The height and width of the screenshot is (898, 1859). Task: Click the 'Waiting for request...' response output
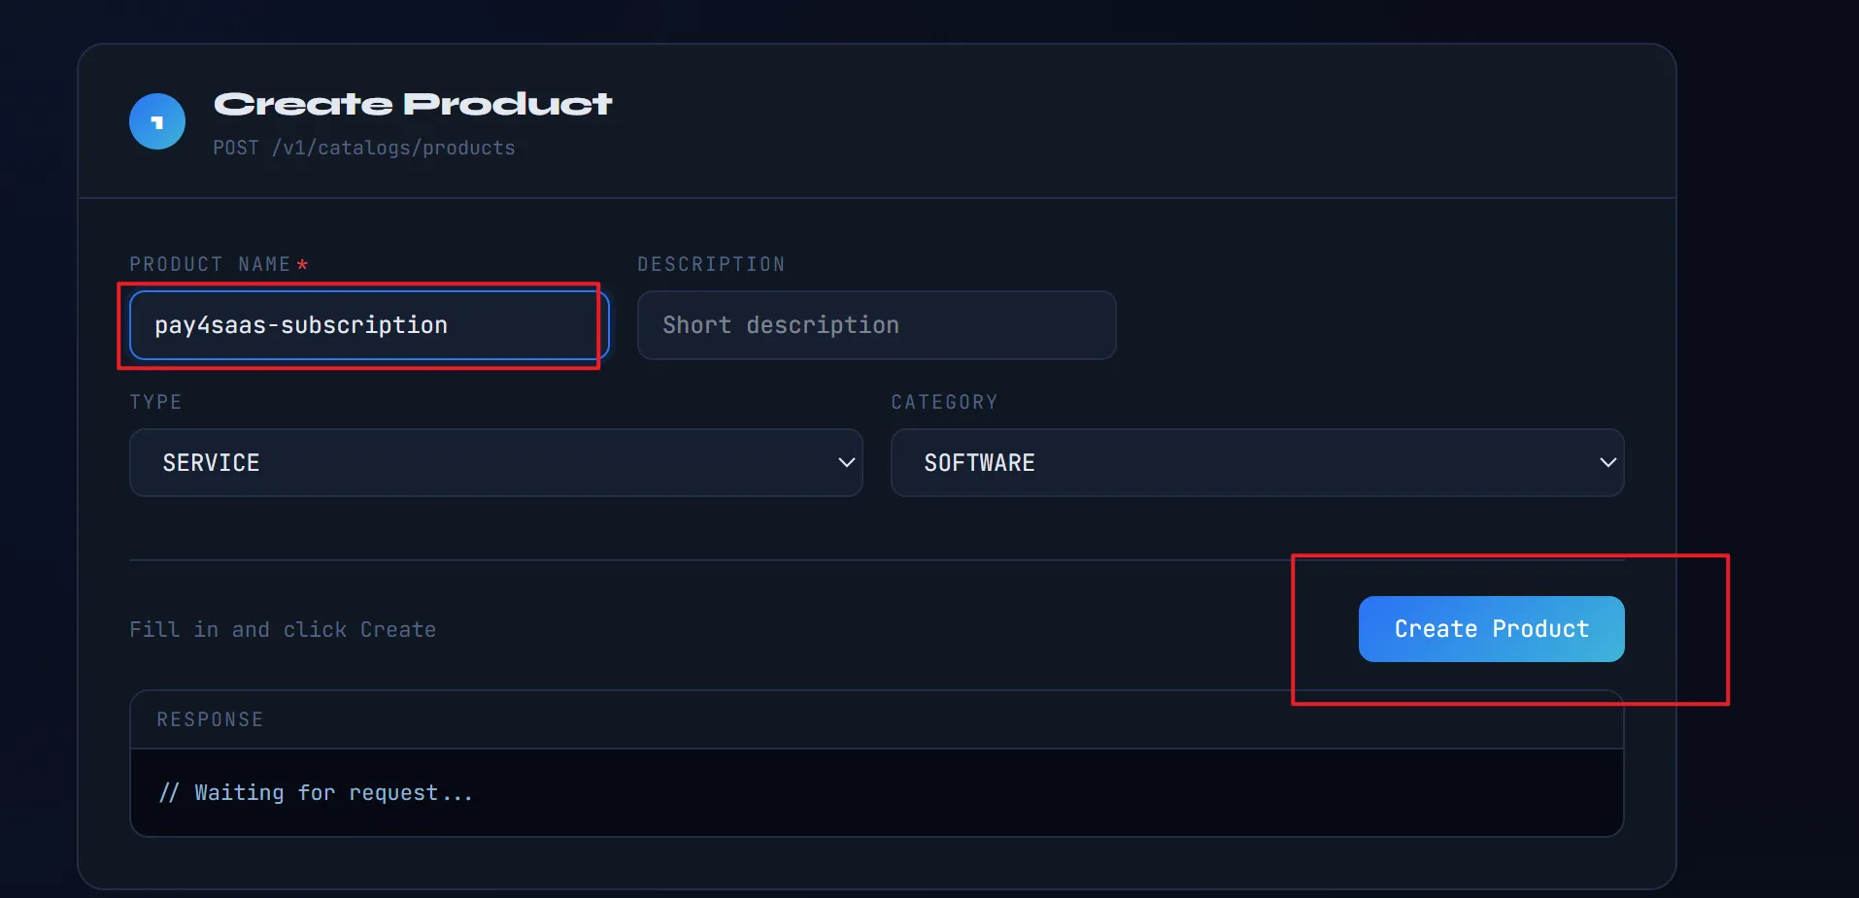coord(316,793)
